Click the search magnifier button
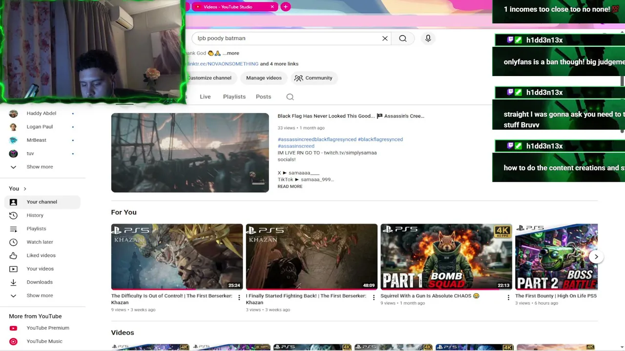 pyautogui.click(x=403, y=38)
